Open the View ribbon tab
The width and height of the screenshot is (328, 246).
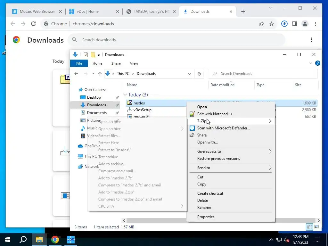pos(134,63)
